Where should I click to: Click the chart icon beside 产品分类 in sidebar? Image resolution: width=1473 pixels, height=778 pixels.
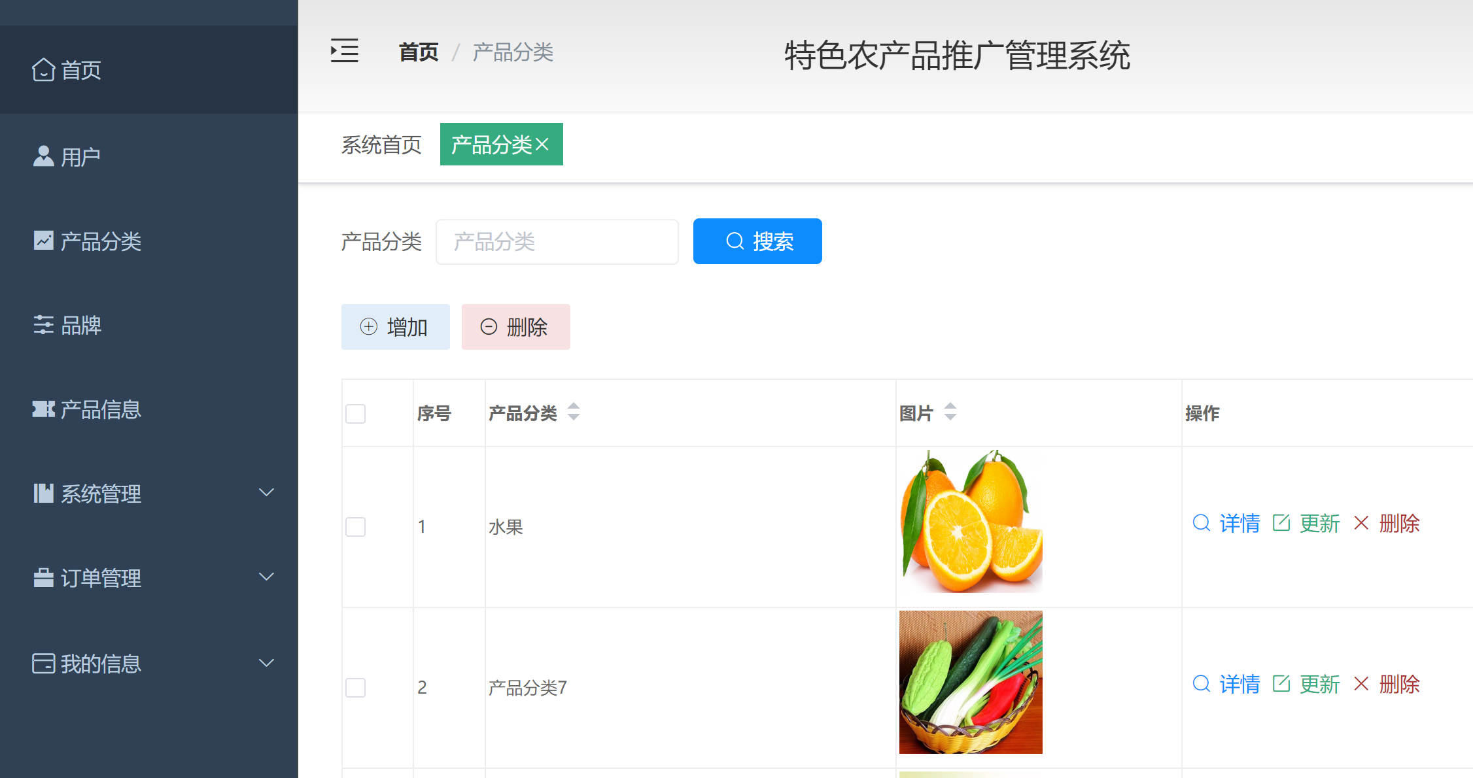click(x=43, y=241)
